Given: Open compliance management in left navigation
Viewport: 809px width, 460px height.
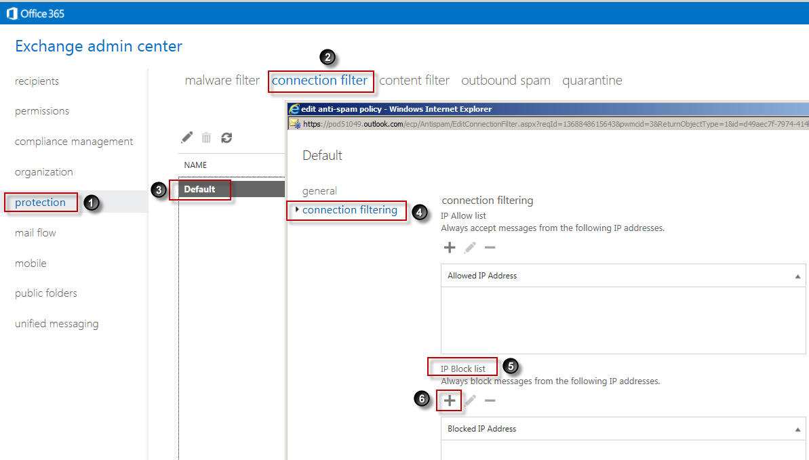Looking at the screenshot, I should [x=74, y=142].
